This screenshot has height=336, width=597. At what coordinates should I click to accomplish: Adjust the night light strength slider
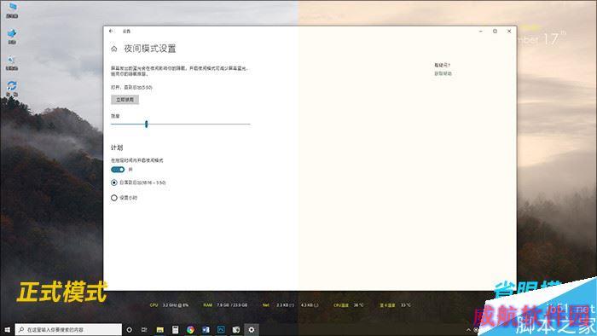point(146,124)
